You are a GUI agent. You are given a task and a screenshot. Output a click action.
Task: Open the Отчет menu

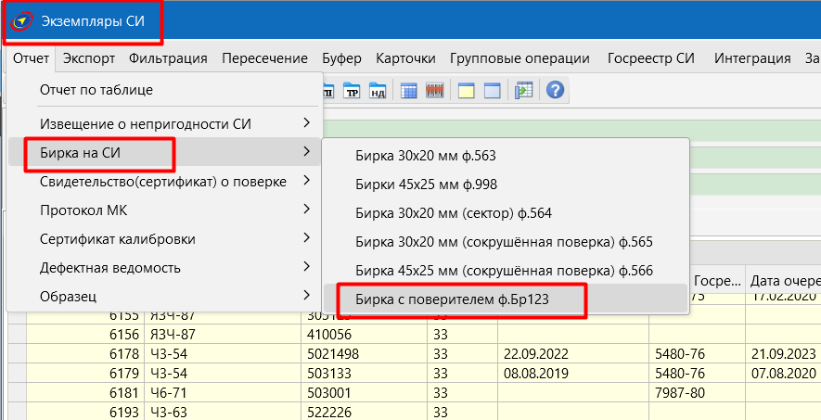[x=32, y=58]
